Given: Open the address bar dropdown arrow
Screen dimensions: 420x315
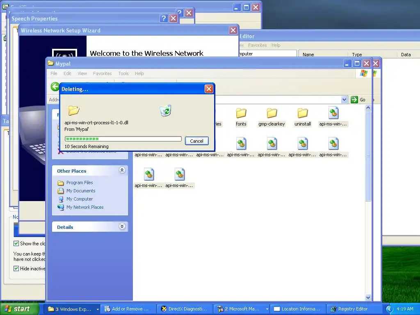Looking at the screenshot, I should coord(344,100).
